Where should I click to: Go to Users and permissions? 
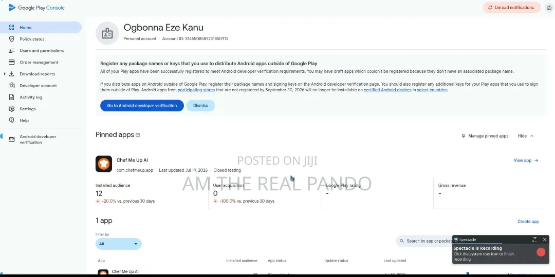click(x=41, y=50)
